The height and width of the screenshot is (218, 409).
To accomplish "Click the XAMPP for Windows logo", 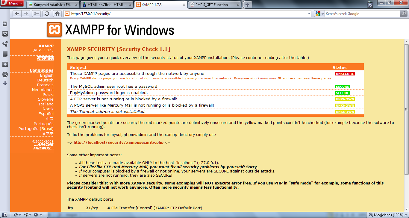I will (x=110, y=30).
